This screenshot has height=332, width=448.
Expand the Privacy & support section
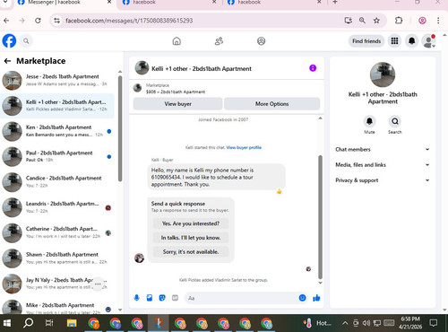[x=383, y=180]
